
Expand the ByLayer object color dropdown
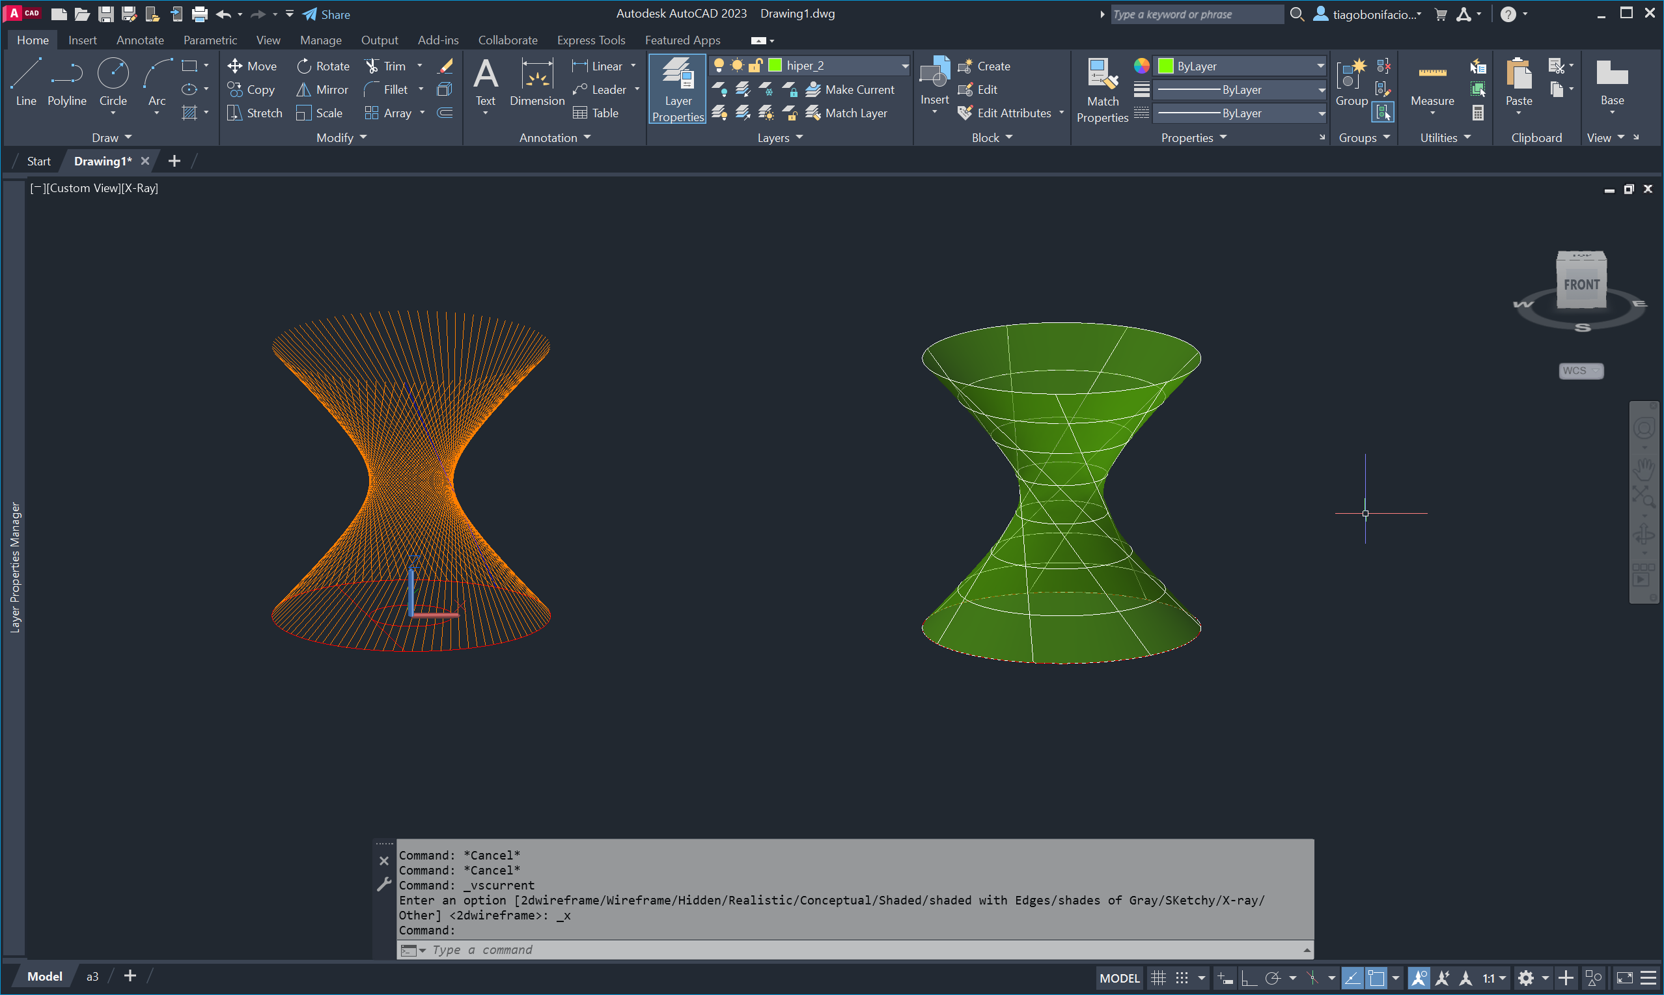tap(1320, 66)
